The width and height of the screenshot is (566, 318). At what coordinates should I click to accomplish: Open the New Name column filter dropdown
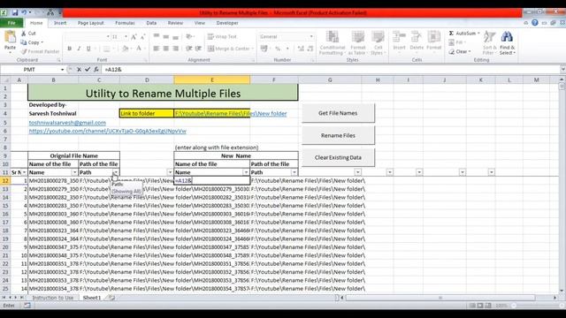pyautogui.click(x=246, y=172)
